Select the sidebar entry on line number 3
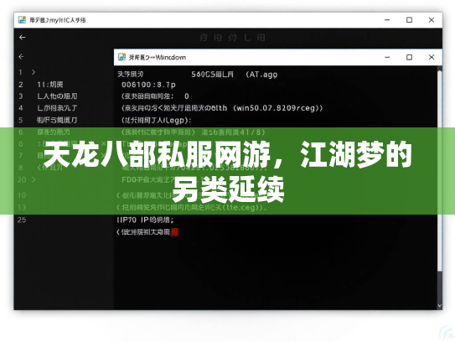Viewport: 455px width, 342px height. pos(57,96)
